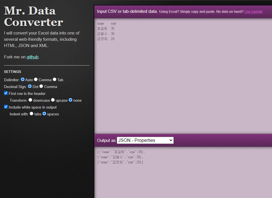Select the Tab delimiter radio button
Screen dimensions: 272x198
click(54, 79)
